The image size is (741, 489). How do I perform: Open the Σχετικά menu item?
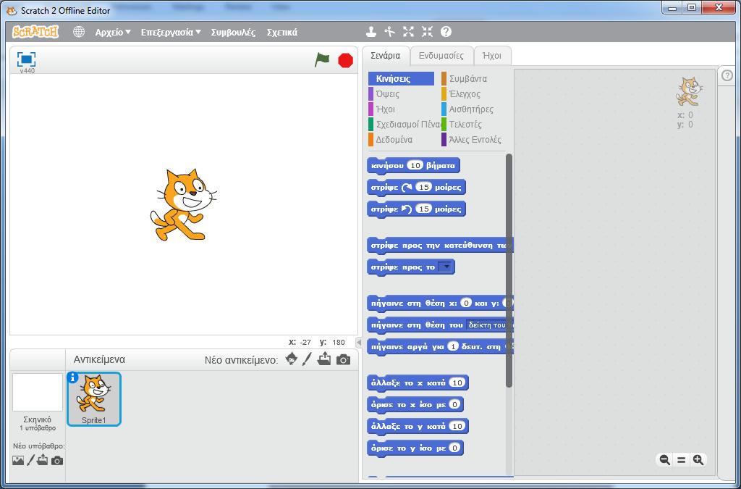(282, 32)
